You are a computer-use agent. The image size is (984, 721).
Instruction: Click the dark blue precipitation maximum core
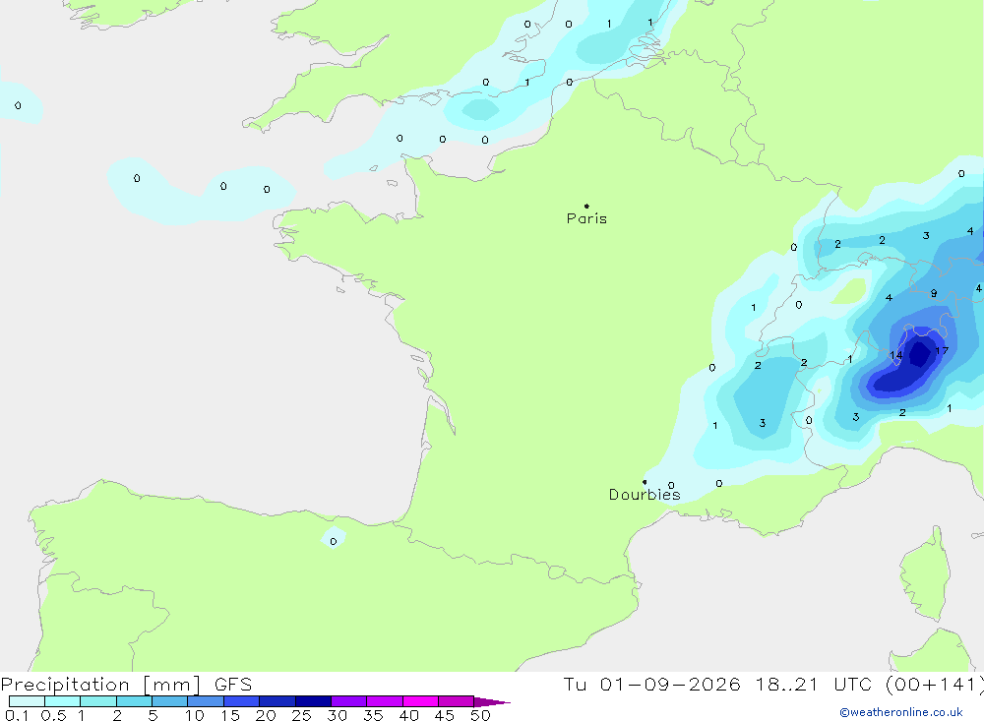coord(920,354)
